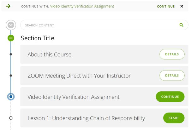Expand all sections with the grey chevron circle

pyautogui.click(x=11, y=25)
